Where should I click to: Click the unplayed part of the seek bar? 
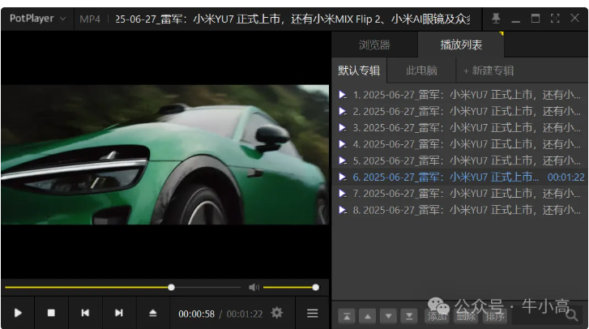point(207,288)
